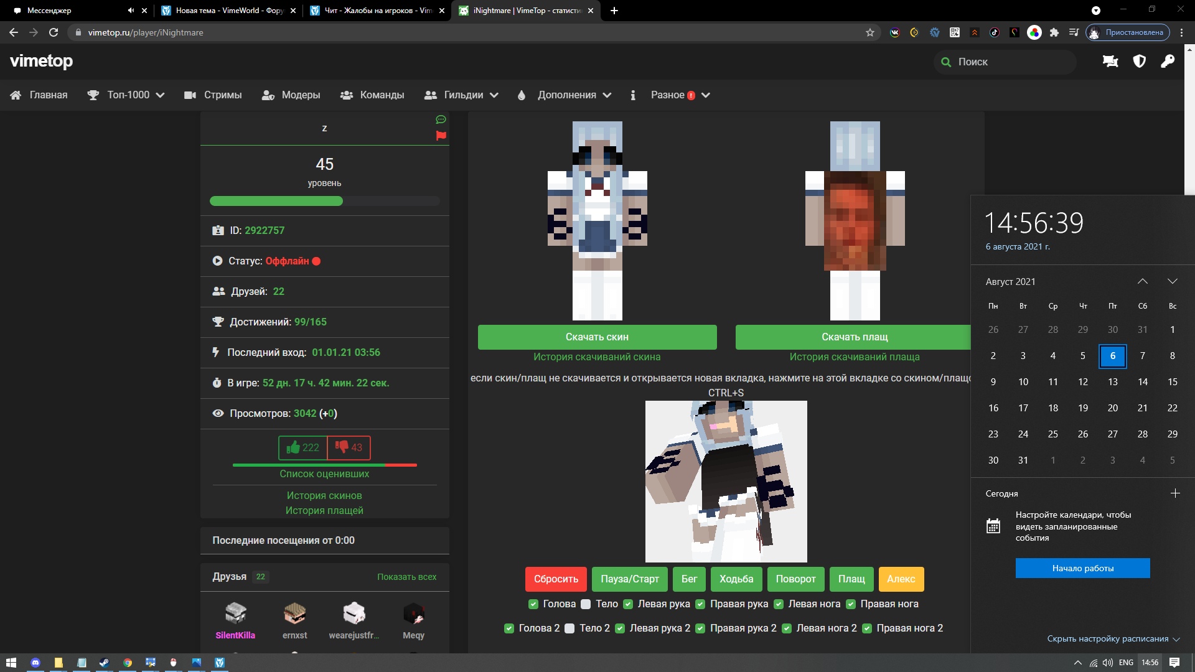The width and height of the screenshot is (1195, 672).
Task: Uncheck the Голова checkbox
Action: coord(533,604)
